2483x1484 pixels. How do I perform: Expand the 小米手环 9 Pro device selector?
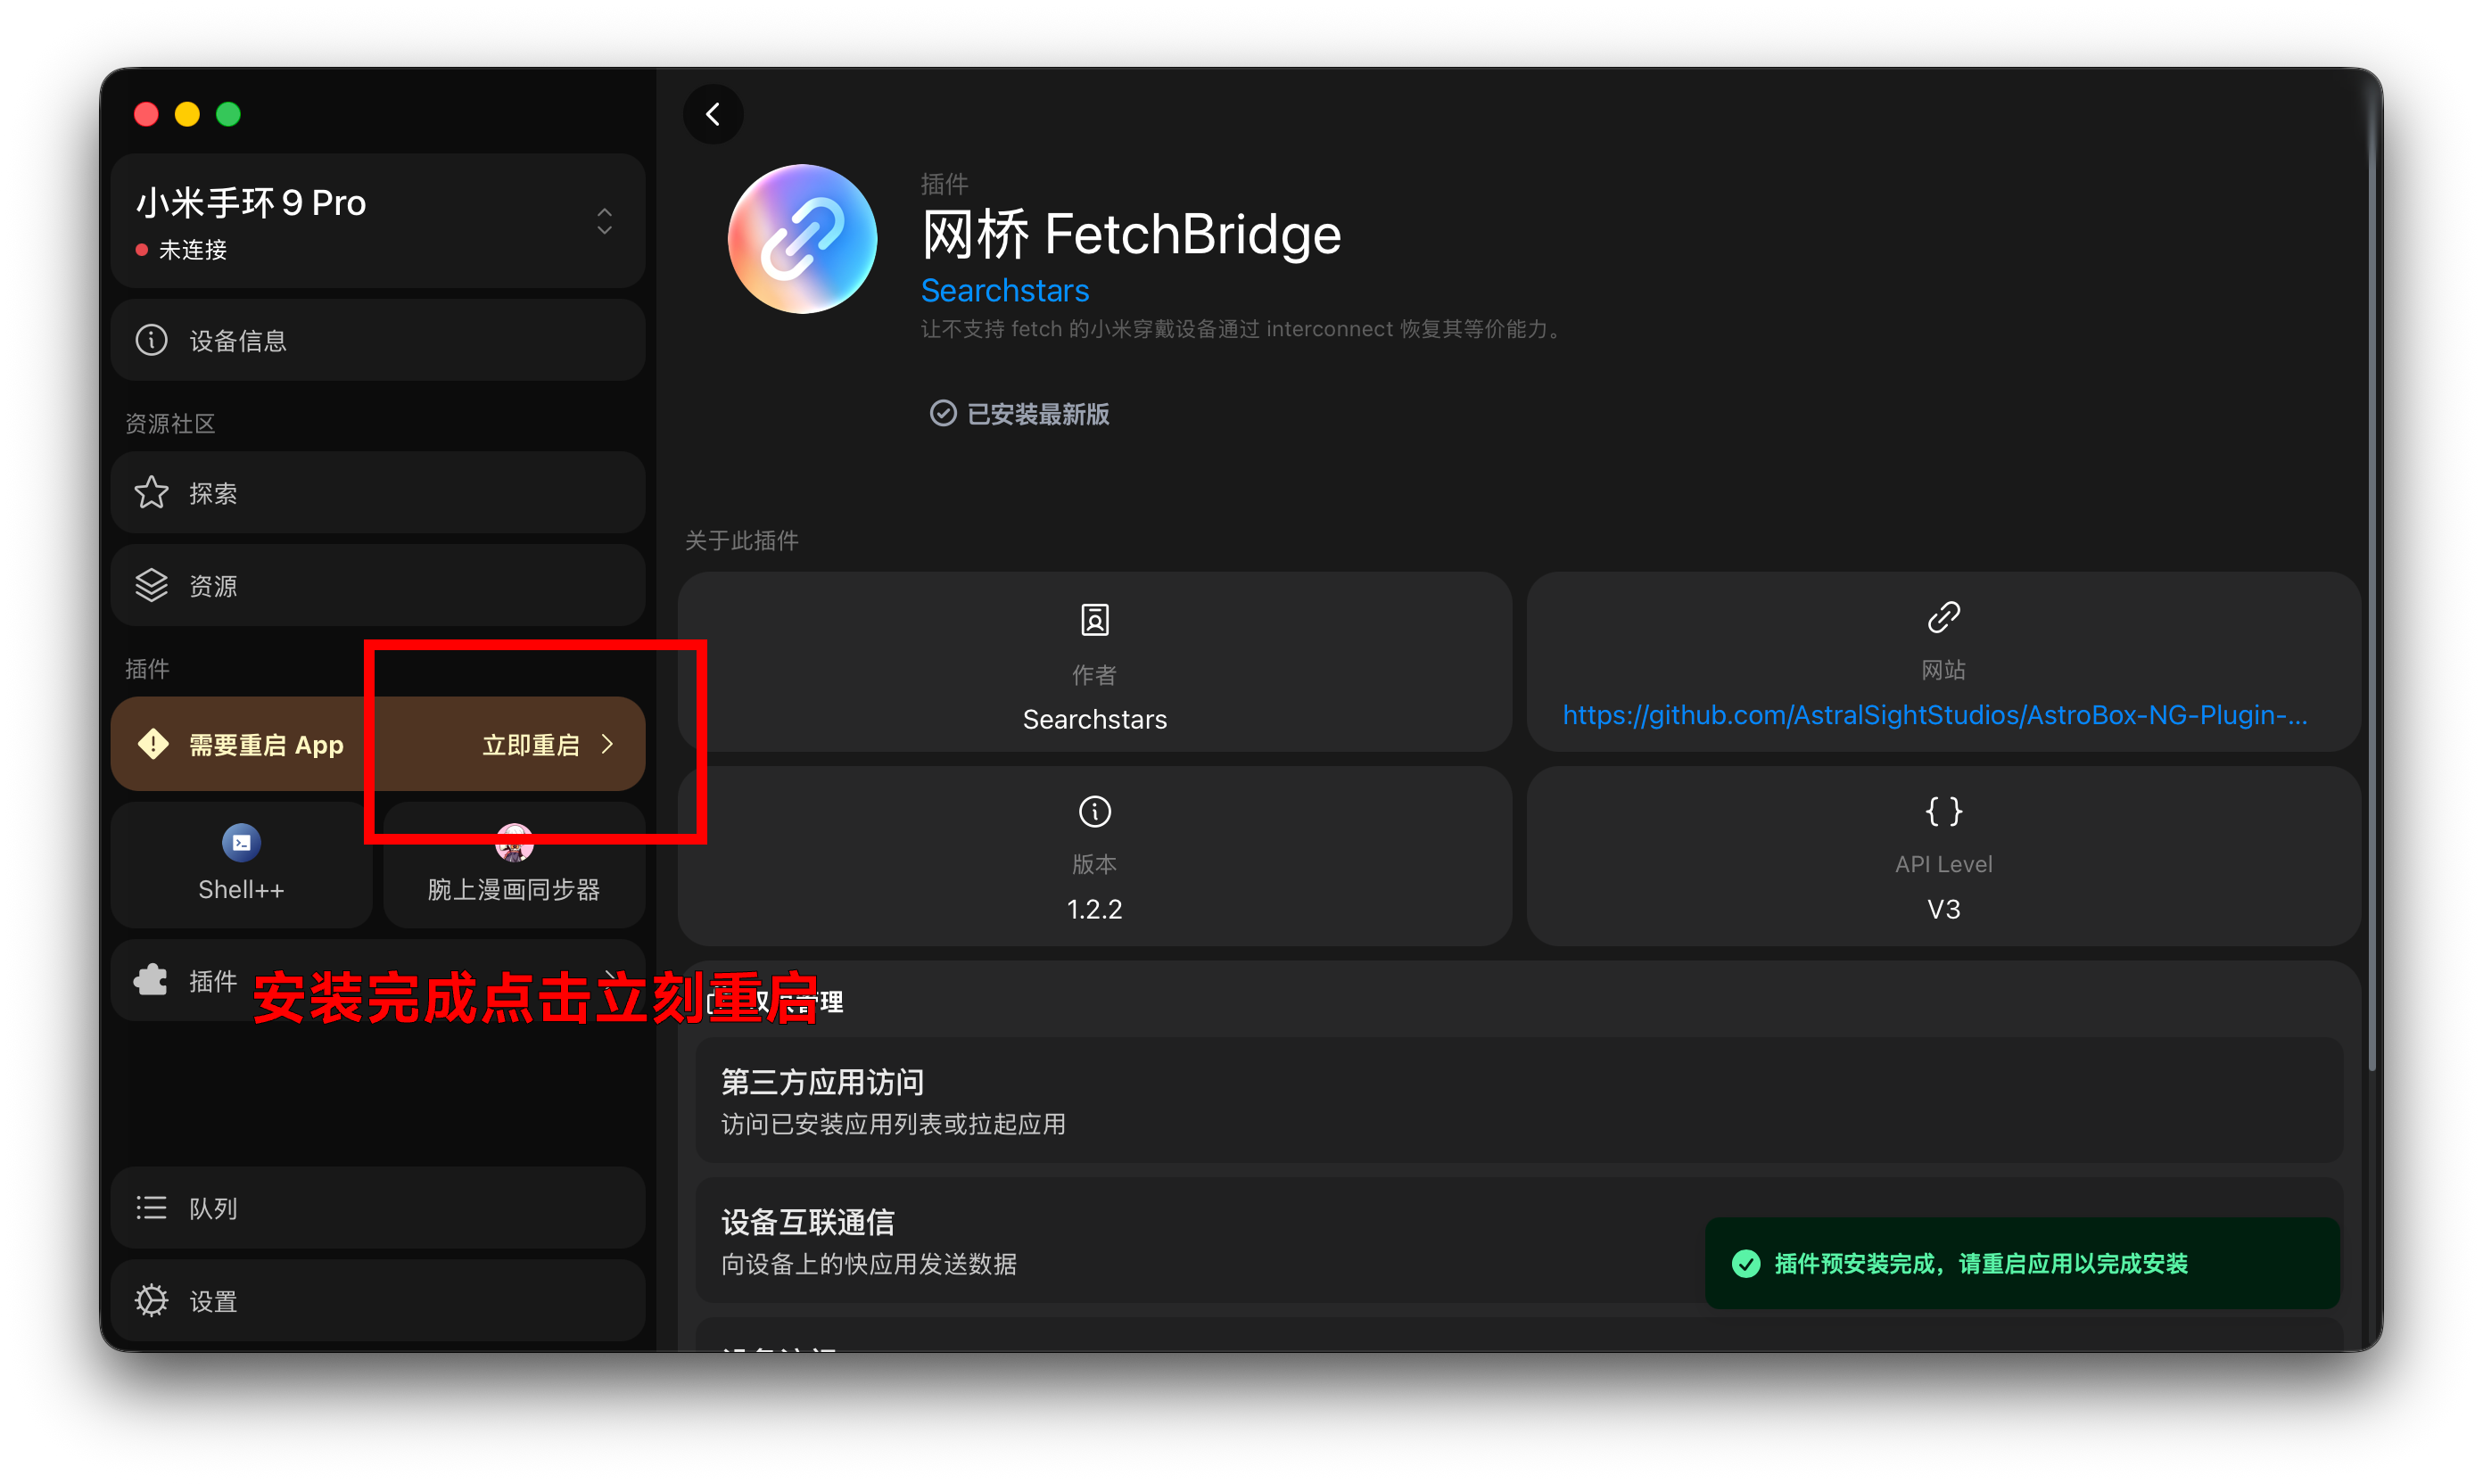point(378,221)
